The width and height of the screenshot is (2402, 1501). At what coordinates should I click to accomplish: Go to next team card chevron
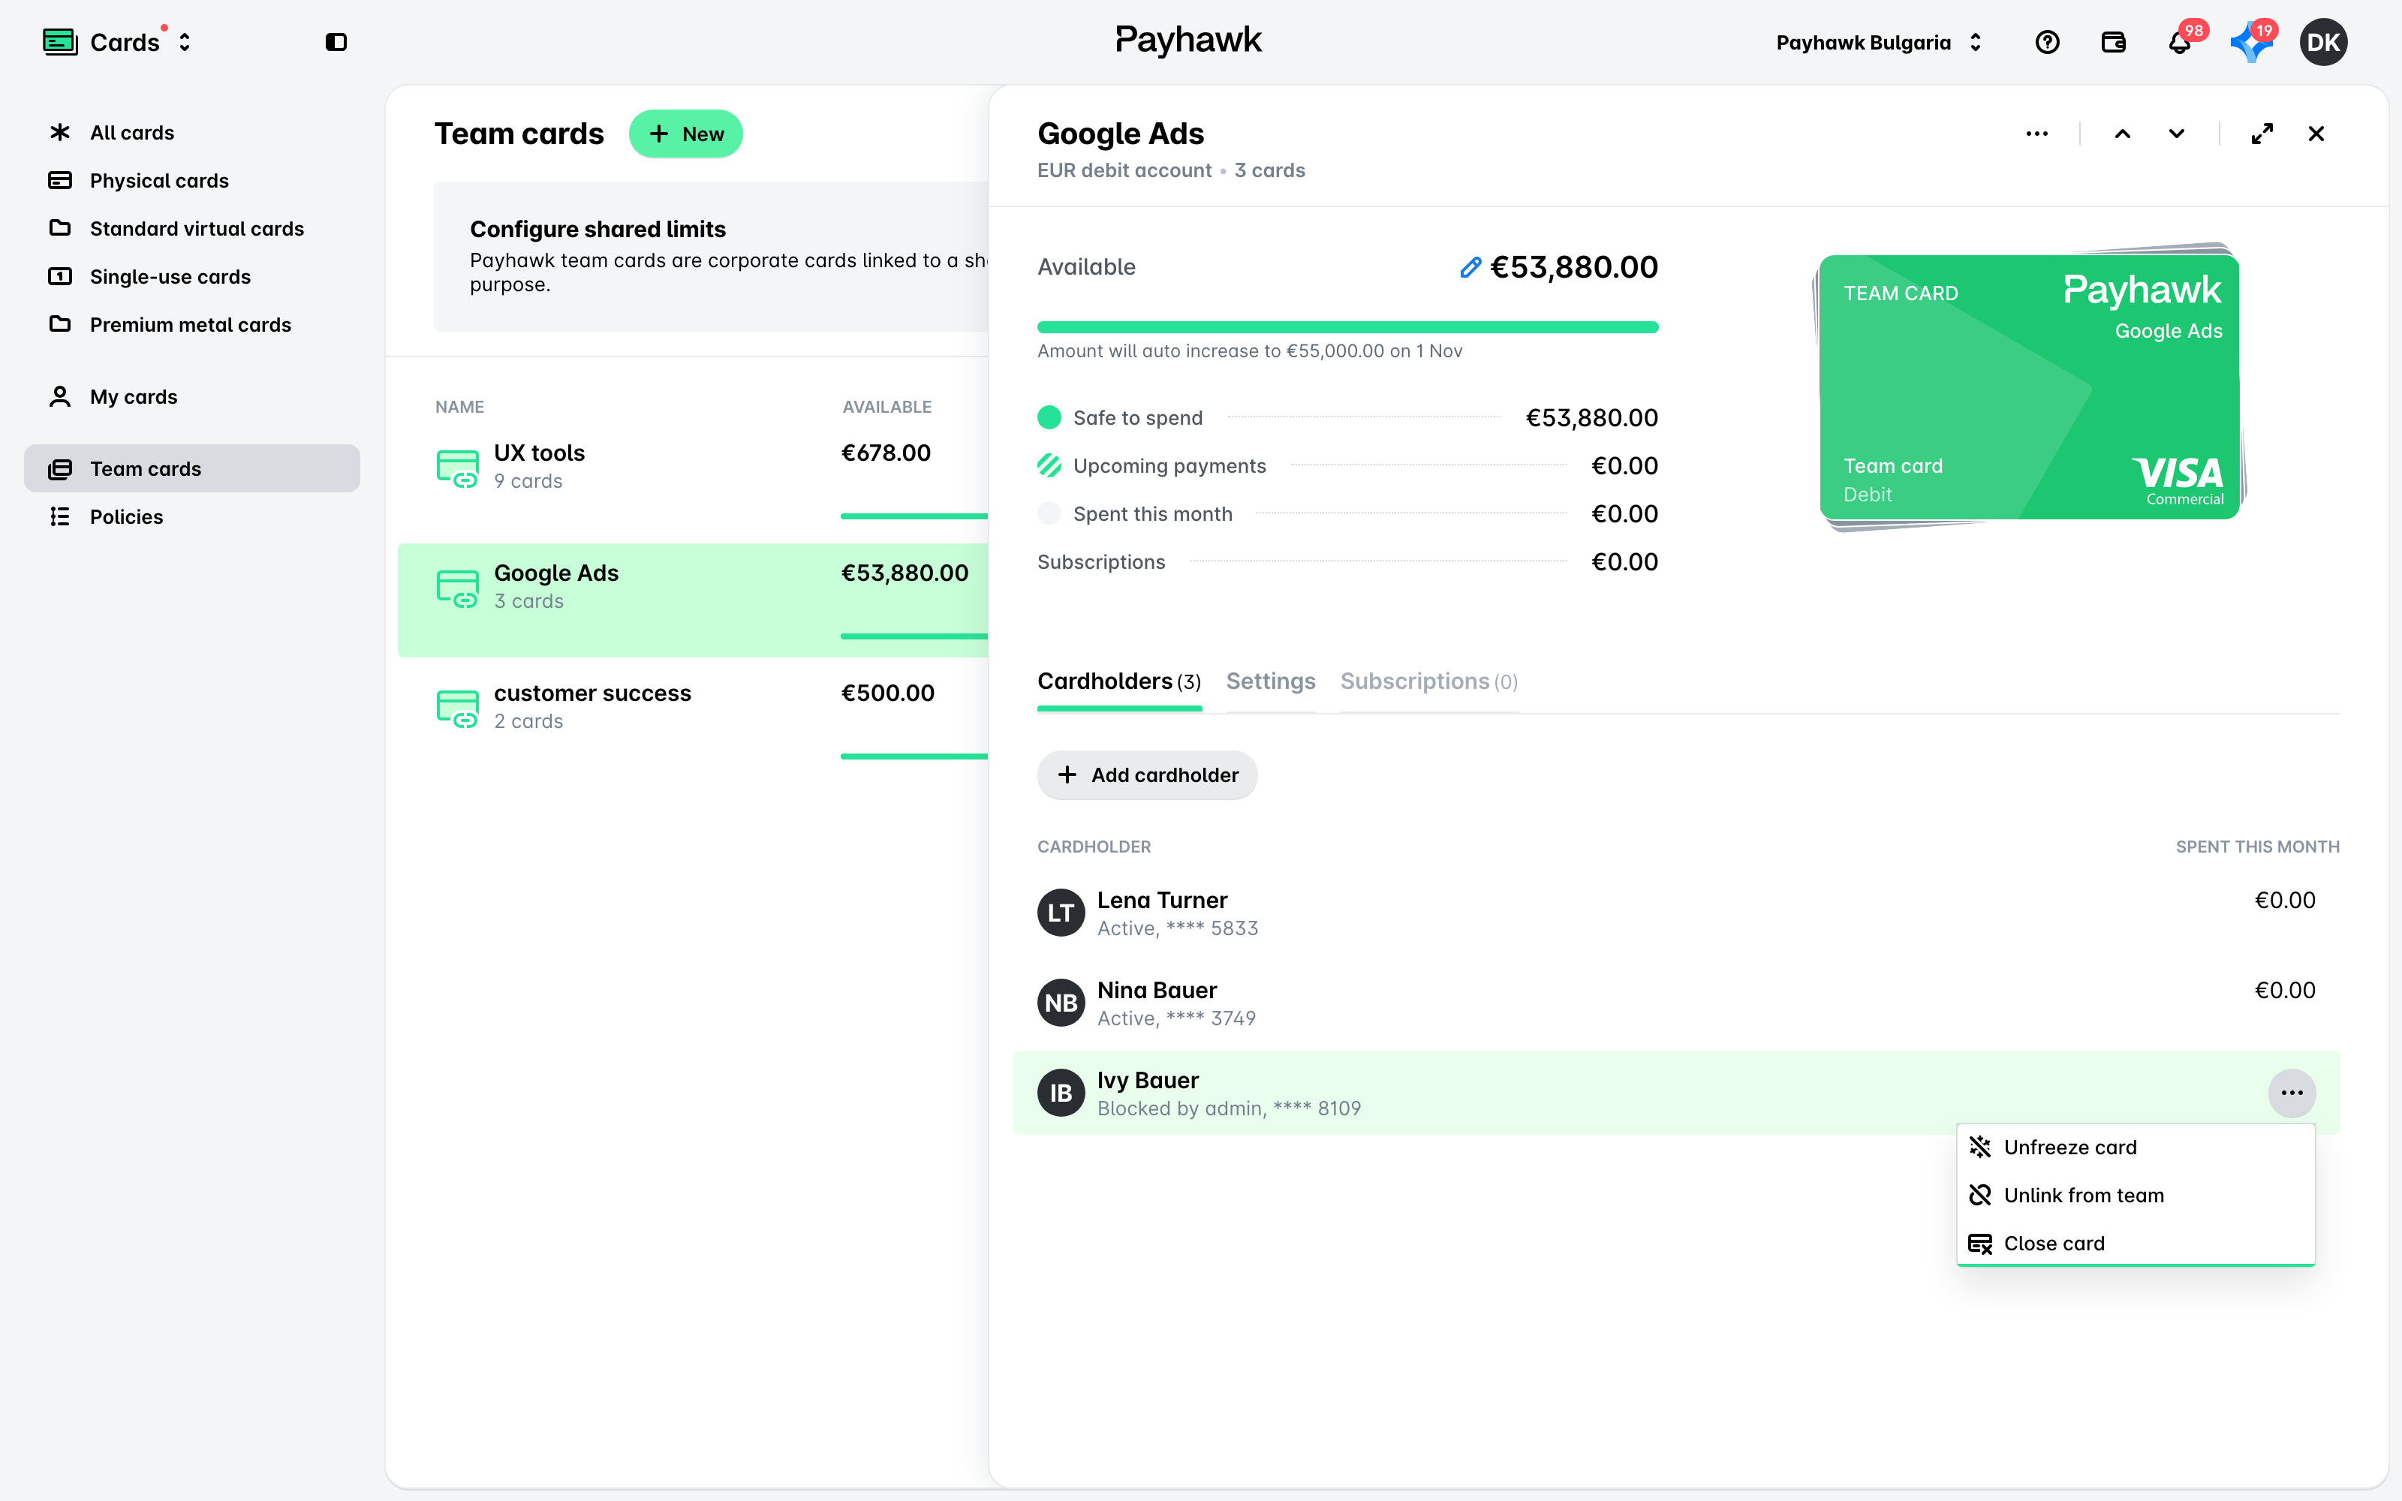(2177, 134)
